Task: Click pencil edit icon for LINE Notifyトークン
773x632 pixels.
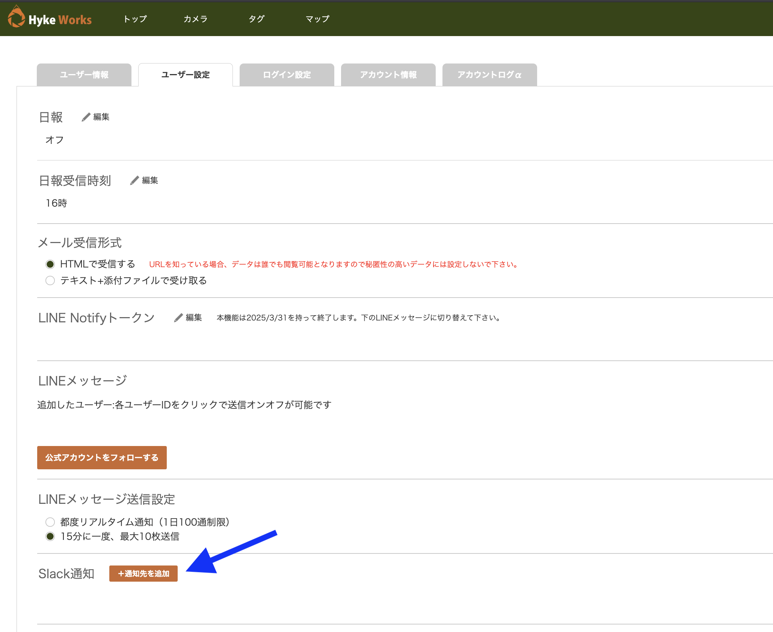Action: [178, 318]
